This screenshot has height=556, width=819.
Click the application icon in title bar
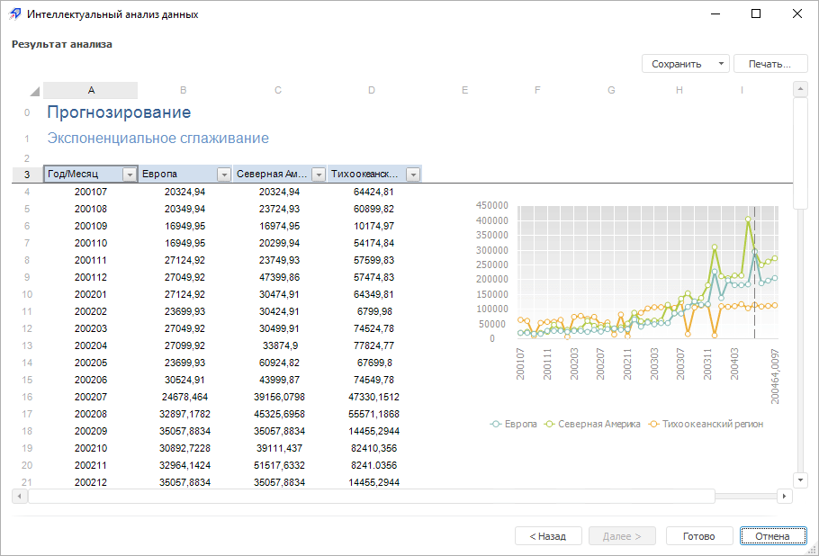[14, 14]
